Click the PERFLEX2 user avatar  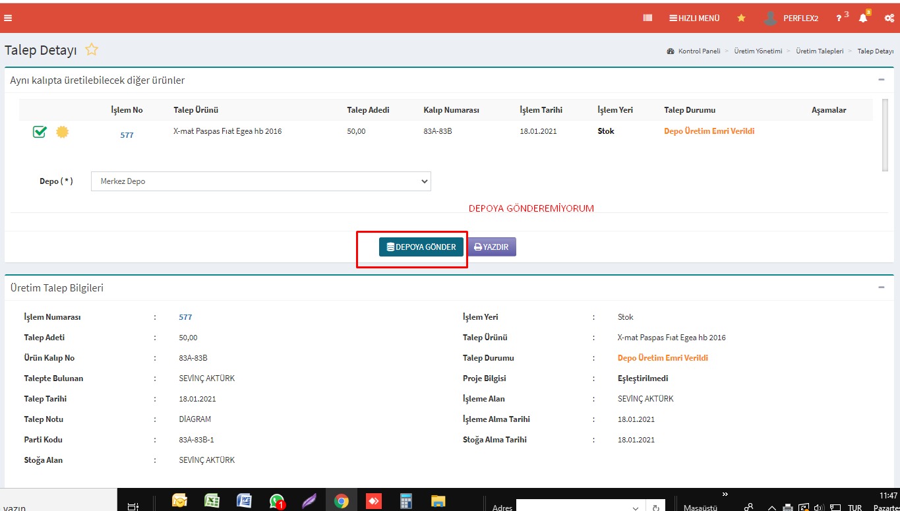coord(770,18)
